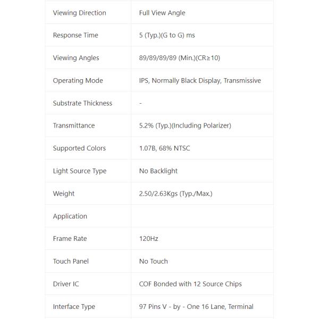The height and width of the screenshot is (319, 319).
Task: Click the Supported Colors label
Action: 79,148
